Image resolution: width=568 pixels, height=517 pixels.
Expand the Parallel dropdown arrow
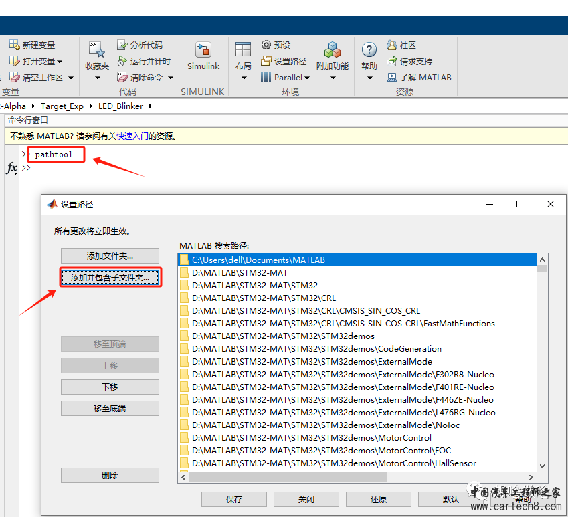307,78
